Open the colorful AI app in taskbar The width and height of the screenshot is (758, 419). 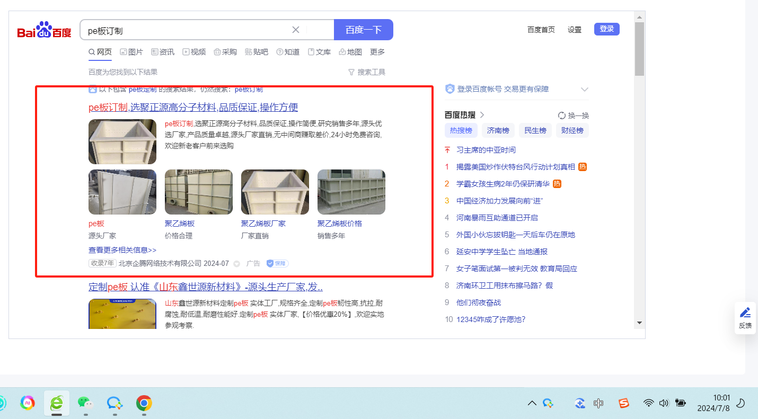27,403
